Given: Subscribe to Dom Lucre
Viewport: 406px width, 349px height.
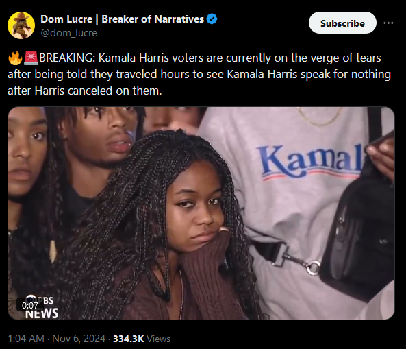Looking at the screenshot, I should point(342,23).
